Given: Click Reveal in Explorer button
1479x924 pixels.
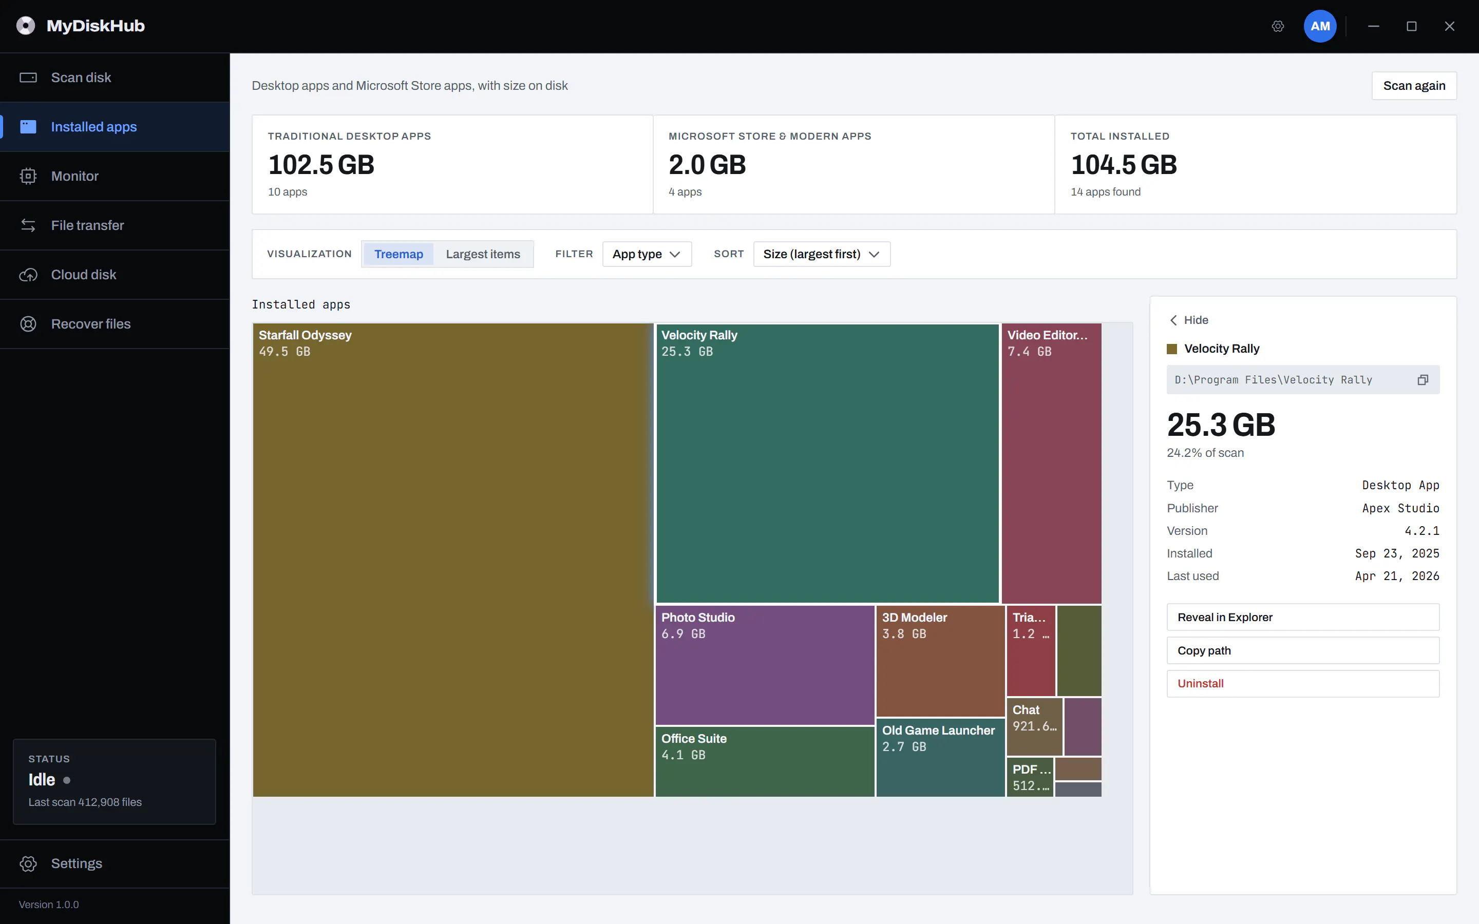Looking at the screenshot, I should tap(1302, 617).
